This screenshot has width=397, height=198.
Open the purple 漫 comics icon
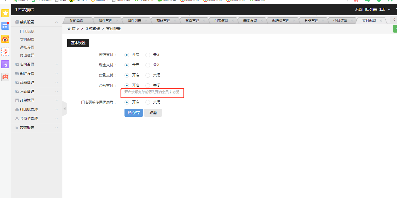point(5,64)
